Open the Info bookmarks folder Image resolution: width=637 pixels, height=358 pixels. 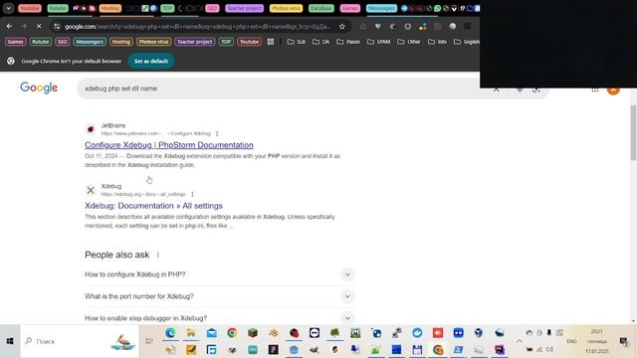[x=437, y=42]
